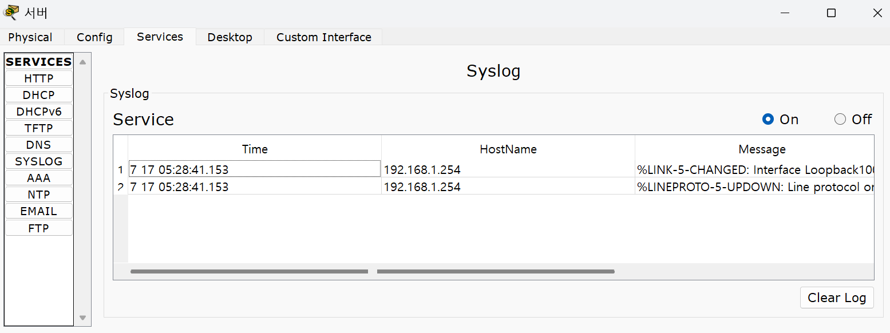Click the log table horizontal scrollbar
890x333 pixels.
click(495, 271)
